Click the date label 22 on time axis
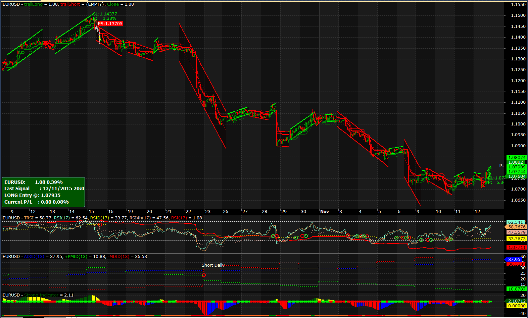 pos(188,212)
